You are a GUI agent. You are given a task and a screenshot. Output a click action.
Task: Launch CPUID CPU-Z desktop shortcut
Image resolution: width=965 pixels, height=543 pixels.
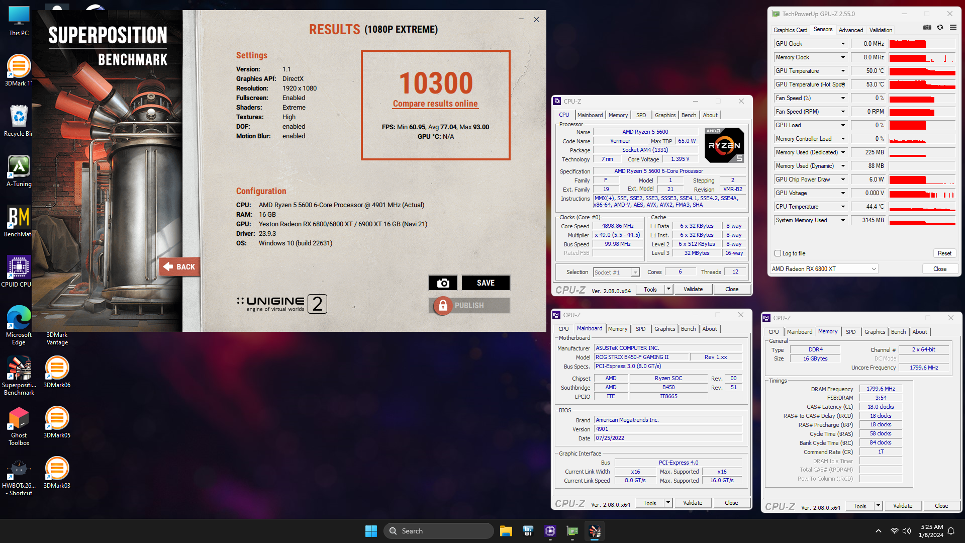click(x=19, y=271)
